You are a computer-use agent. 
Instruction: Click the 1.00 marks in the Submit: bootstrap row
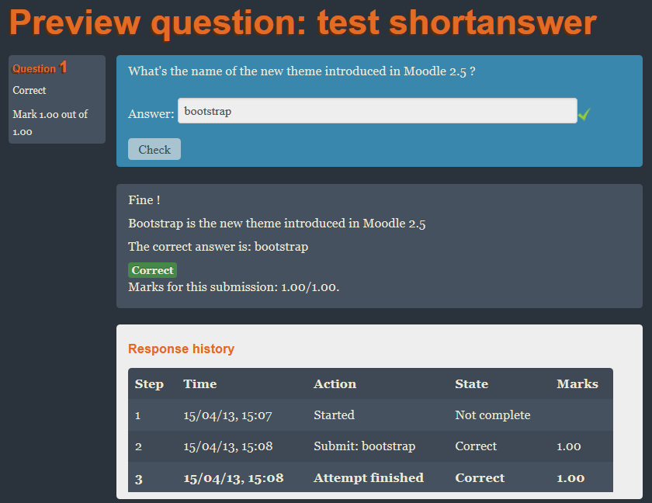click(569, 446)
